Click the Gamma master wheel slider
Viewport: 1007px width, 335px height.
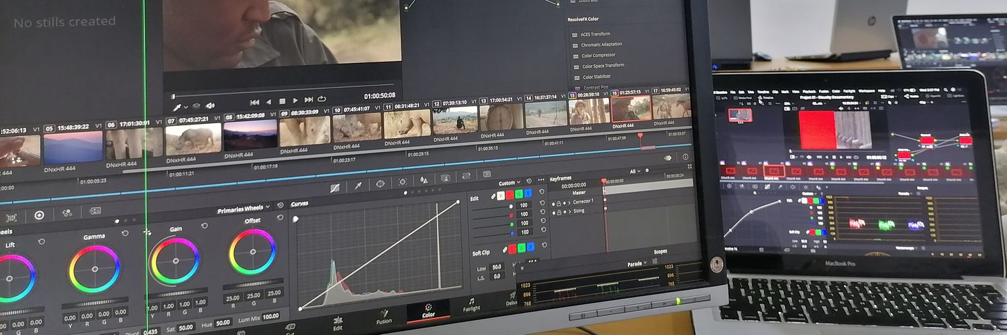[x=95, y=302]
